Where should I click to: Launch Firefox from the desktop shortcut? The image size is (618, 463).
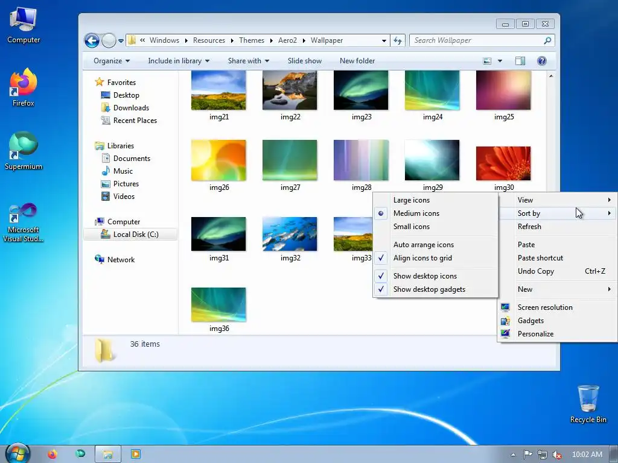tap(24, 87)
